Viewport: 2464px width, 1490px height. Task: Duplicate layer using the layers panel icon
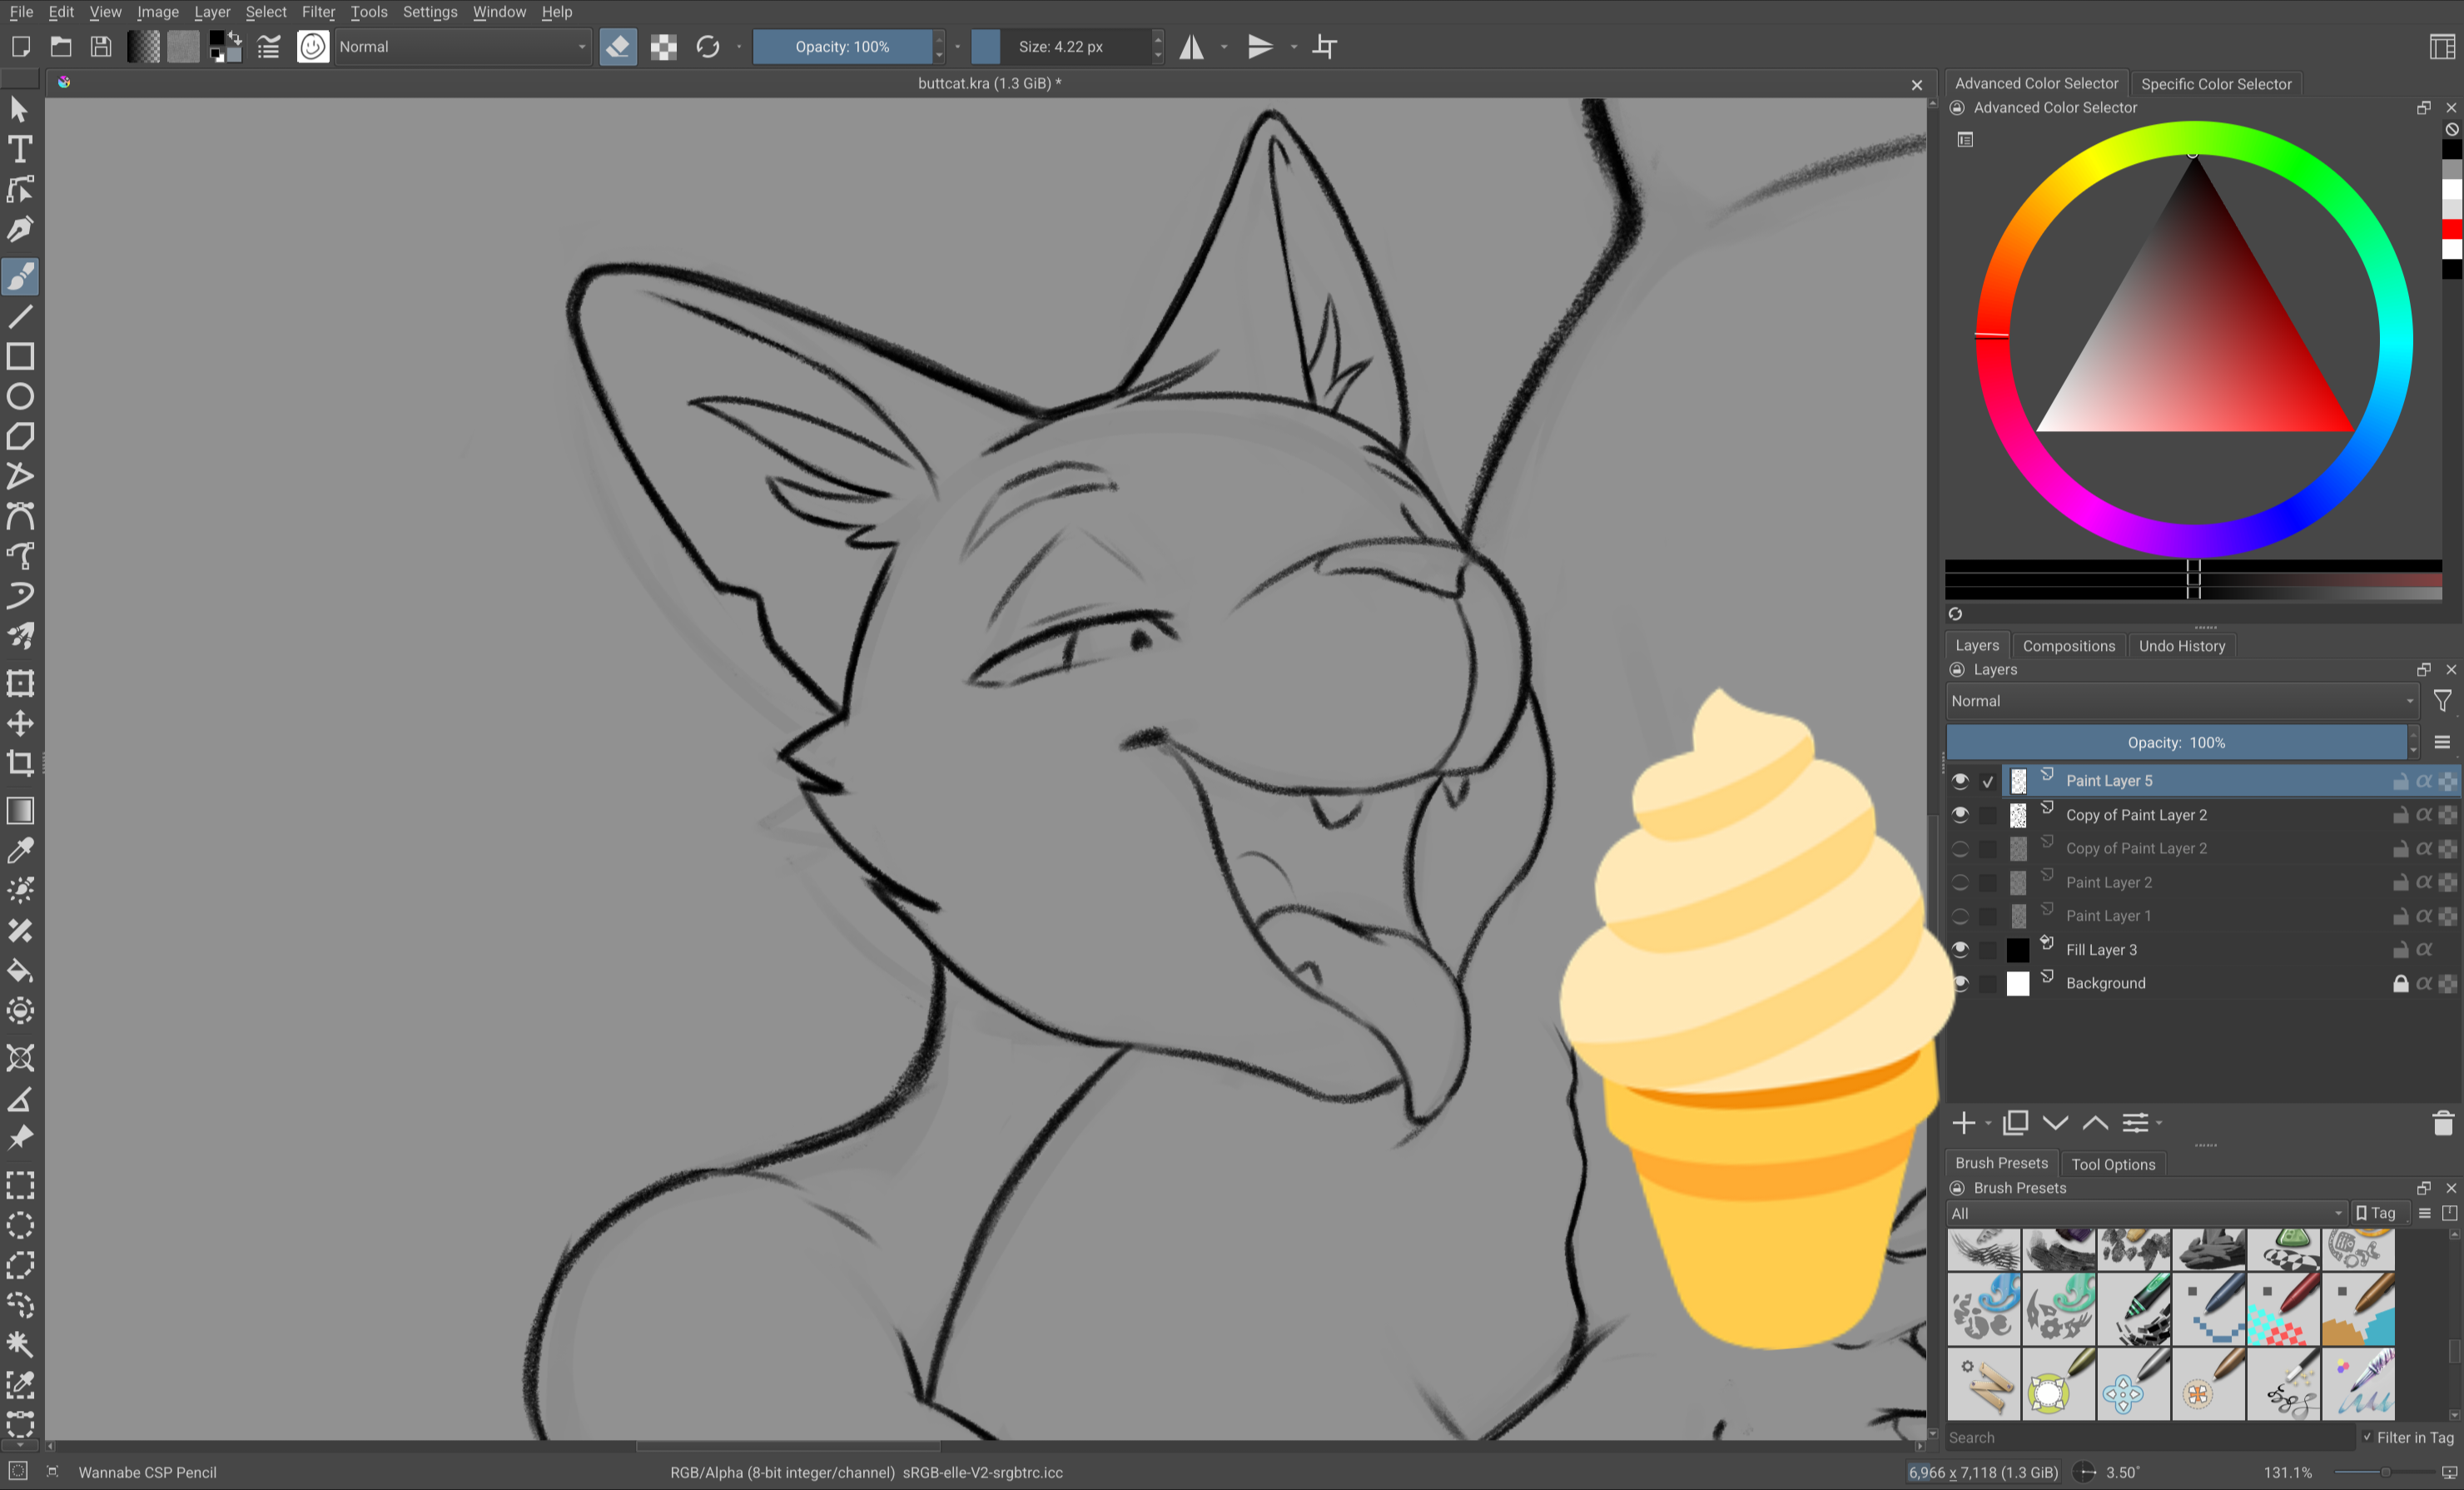[x=2015, y=1123]
